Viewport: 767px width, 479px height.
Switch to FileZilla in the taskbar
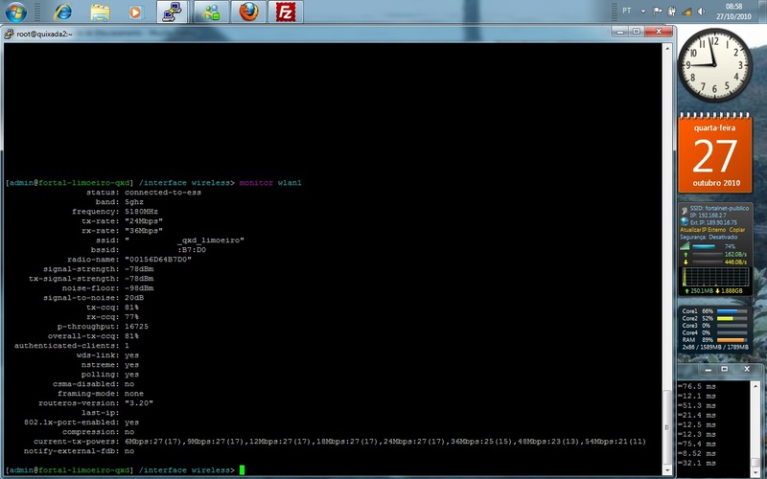286,11
